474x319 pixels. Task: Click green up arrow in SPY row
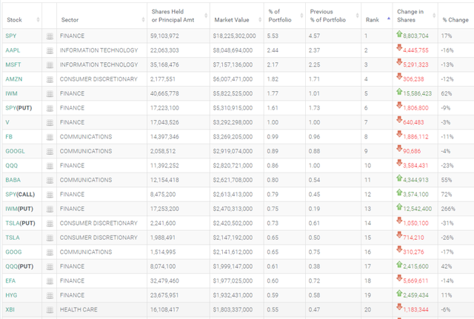[x=399, y=34]
